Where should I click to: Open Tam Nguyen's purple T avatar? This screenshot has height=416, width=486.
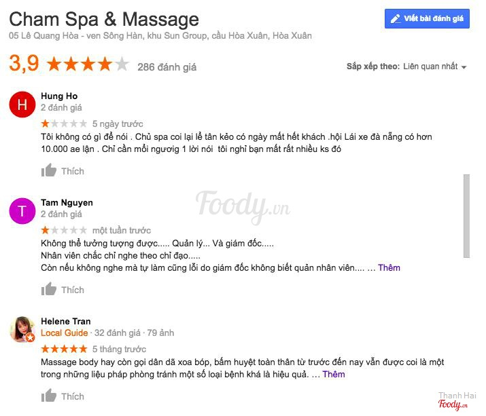(22, 211)
